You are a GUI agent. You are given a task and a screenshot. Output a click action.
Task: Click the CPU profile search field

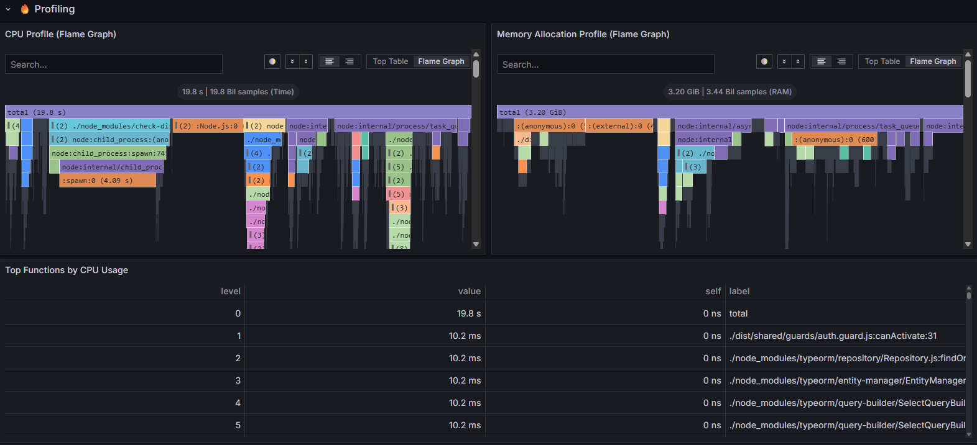pos(114,64)
